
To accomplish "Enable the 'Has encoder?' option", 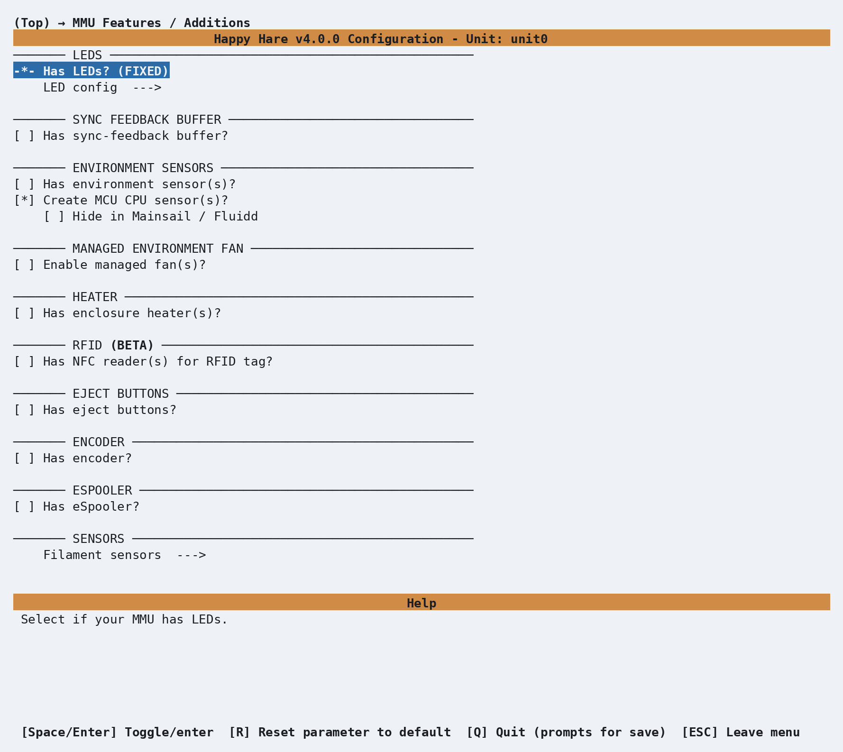I will [x=73, y=458].
